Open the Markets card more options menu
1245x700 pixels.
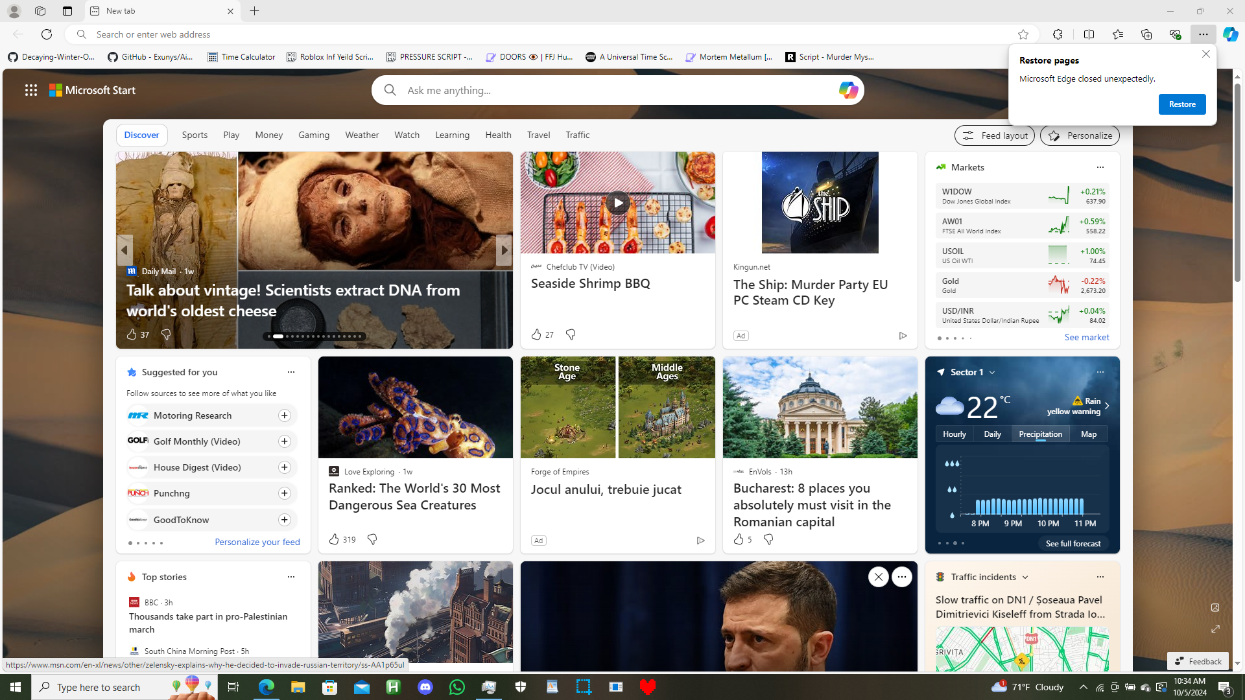1099,167
